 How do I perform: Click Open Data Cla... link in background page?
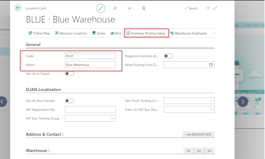point(254,25)
